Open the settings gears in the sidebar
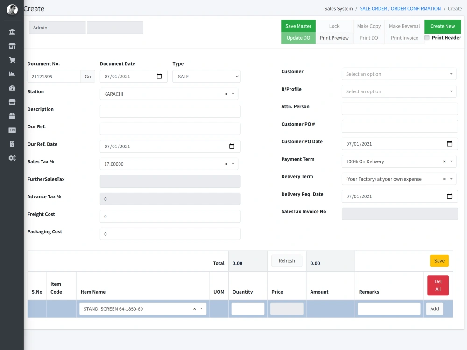This screenshot has width=467, height=350. tap(12, 158)
